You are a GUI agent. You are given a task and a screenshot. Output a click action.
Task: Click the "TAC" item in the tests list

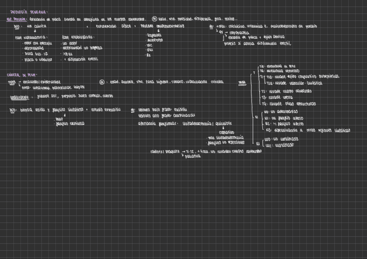pos(150,45)
